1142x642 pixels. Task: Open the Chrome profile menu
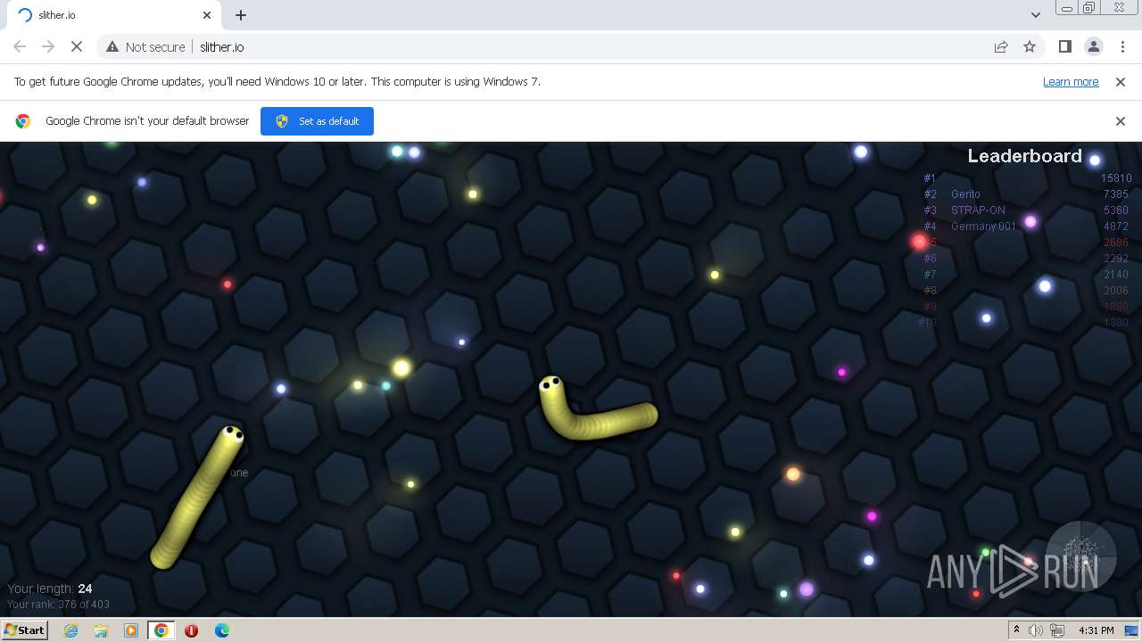[x=1093, y=46]
